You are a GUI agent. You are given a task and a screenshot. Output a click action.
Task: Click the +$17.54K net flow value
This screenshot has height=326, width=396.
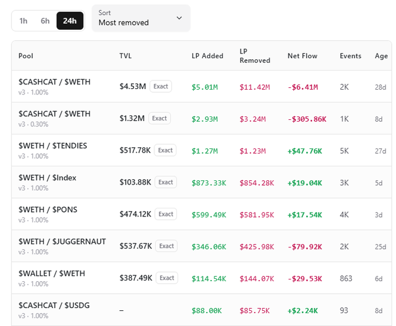(x=305, y=215)
